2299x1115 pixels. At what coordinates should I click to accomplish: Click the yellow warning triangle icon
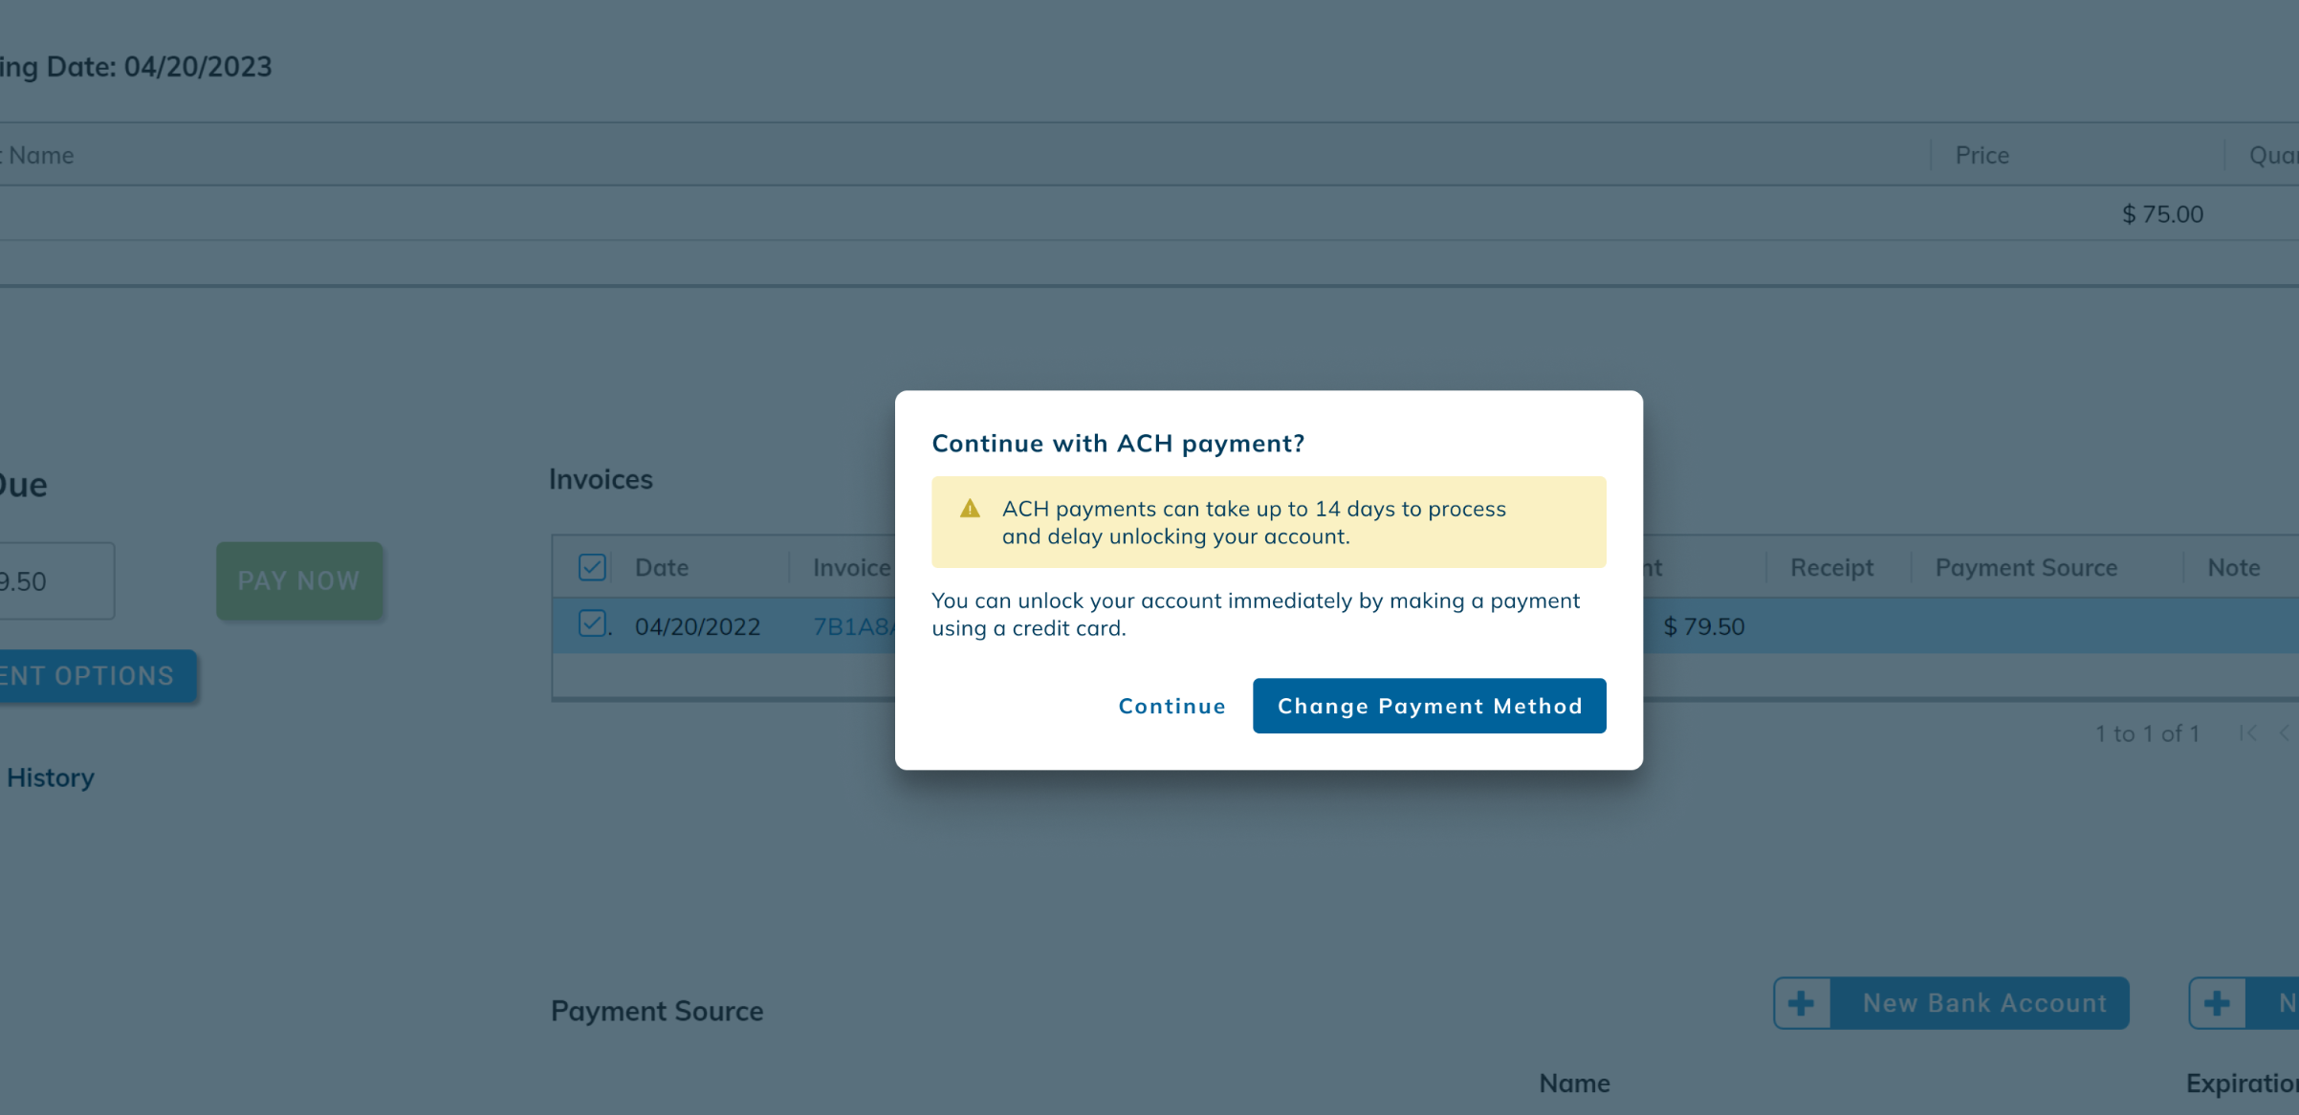[x=970, y=509]
